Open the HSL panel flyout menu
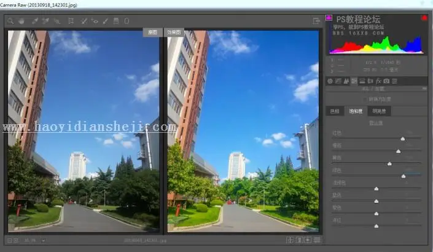Screen dimensions: 433x252 click(424, 89)
